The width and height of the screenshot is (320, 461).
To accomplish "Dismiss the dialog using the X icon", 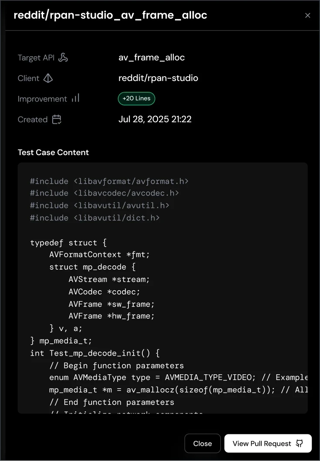I will click(308, 15).
